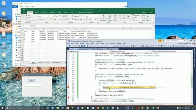Open Visual Studio Build menu

click(87, 43)
